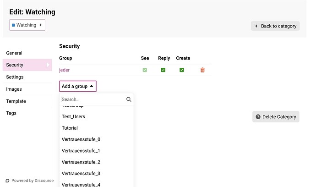
Task: Toggle the Reply checkbox for jeder
Action: pos(163,70)
